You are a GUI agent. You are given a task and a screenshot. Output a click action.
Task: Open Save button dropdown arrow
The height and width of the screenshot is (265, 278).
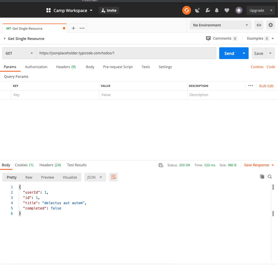click(270, 53)
